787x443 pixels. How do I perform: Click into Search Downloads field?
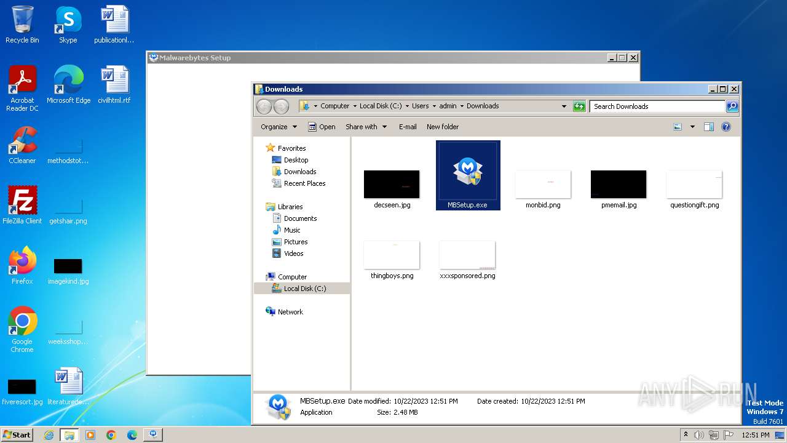point(657,106)
